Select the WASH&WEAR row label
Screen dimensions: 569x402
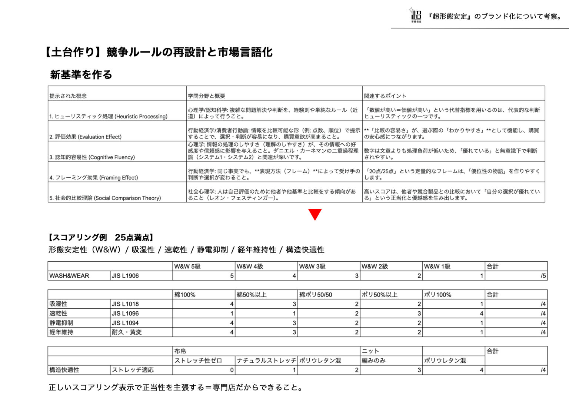point(69,276)
